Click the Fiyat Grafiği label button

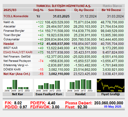pyautogui.click(x=111, y=94)
